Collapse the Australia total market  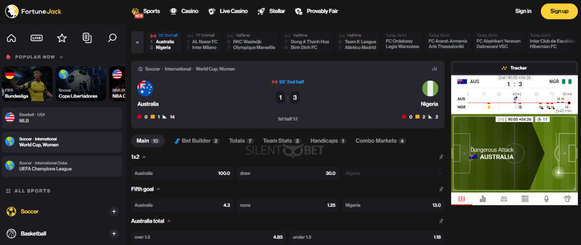(x=169, y=221)
